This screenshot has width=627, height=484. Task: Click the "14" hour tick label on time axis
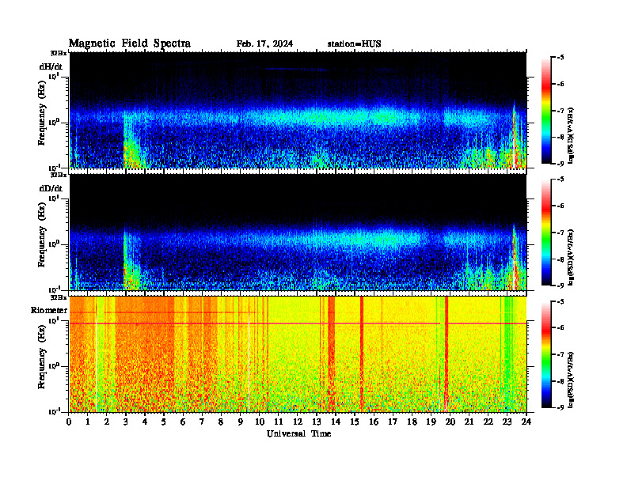point(336,422)
